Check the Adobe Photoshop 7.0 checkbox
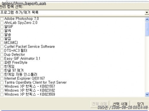This screenshot has height=111, width=149. coord(2,19)
